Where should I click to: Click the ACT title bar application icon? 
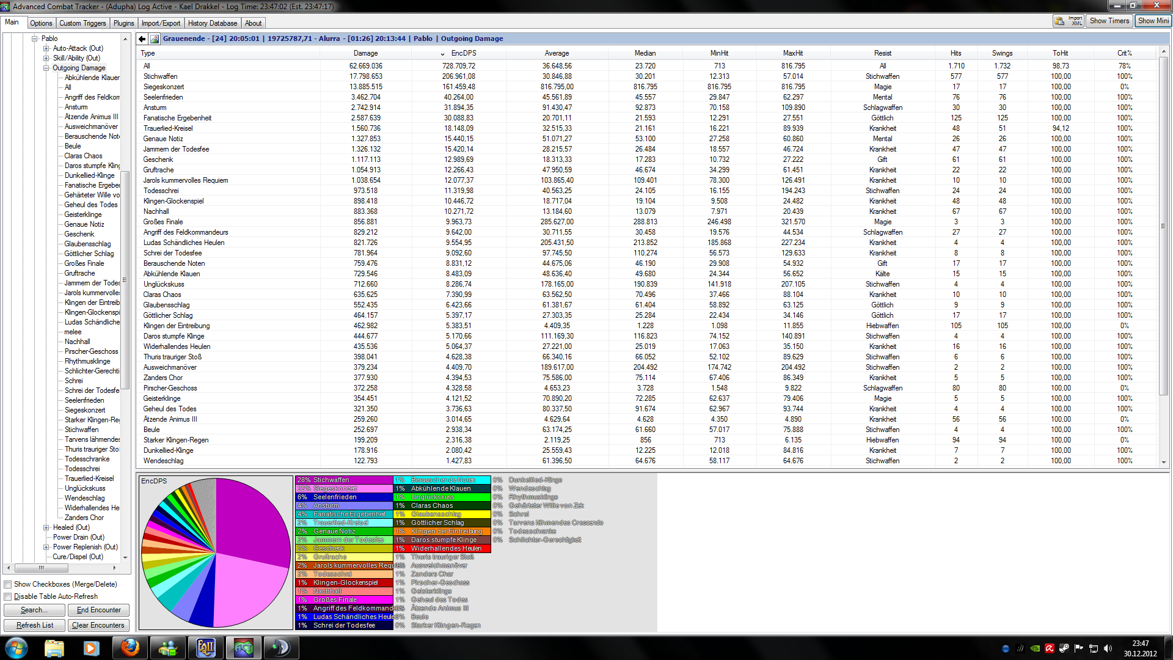(x=5, y=6)
